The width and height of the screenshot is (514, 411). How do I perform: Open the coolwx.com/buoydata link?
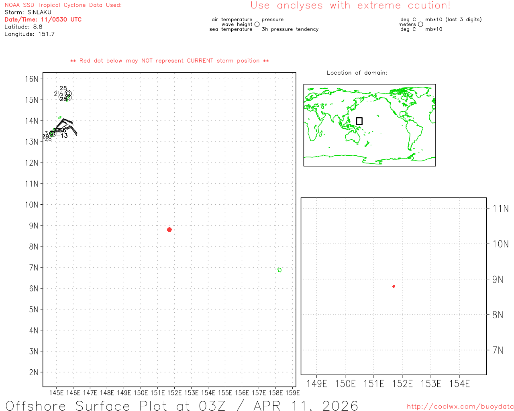click(460, 407)
